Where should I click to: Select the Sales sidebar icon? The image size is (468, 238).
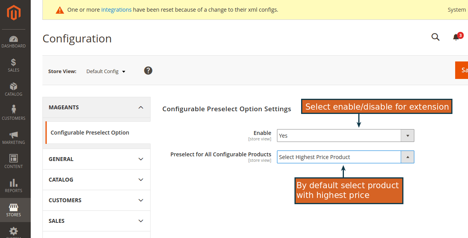pos(14,64)
